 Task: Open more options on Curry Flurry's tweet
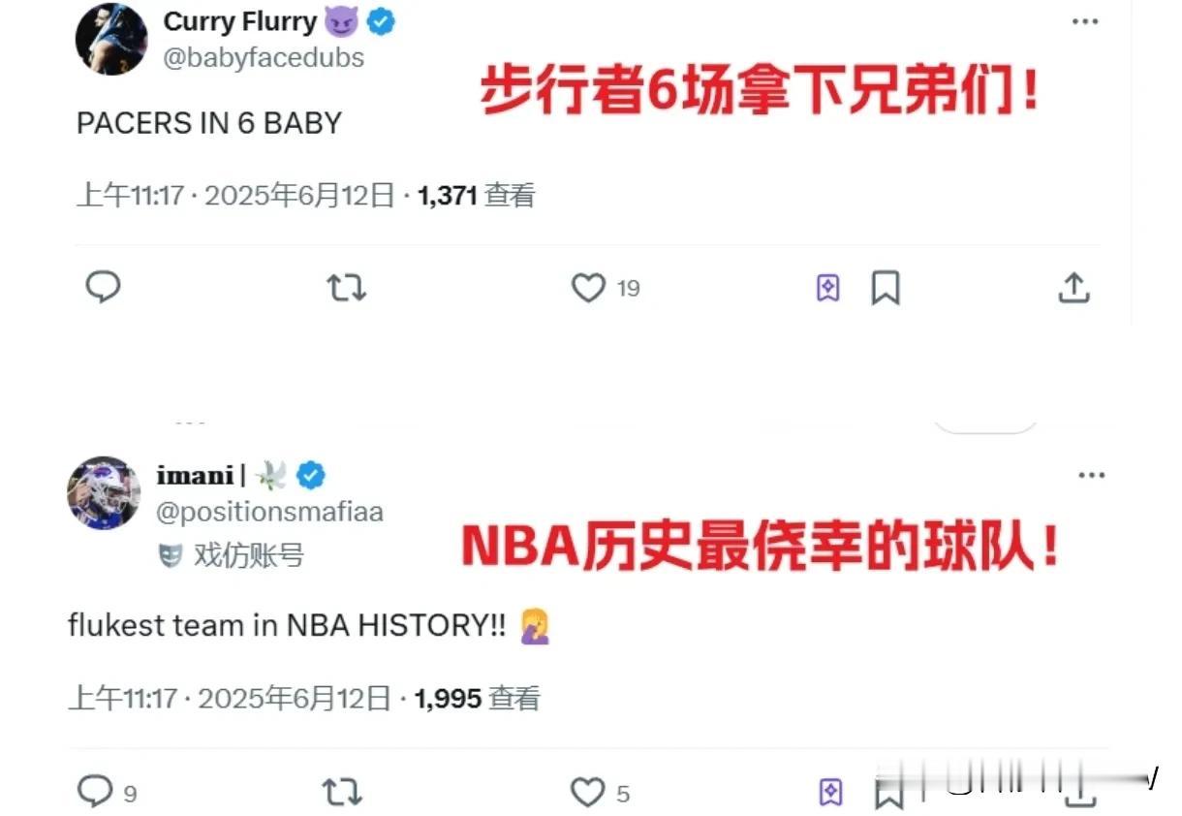pos(1085,21)
